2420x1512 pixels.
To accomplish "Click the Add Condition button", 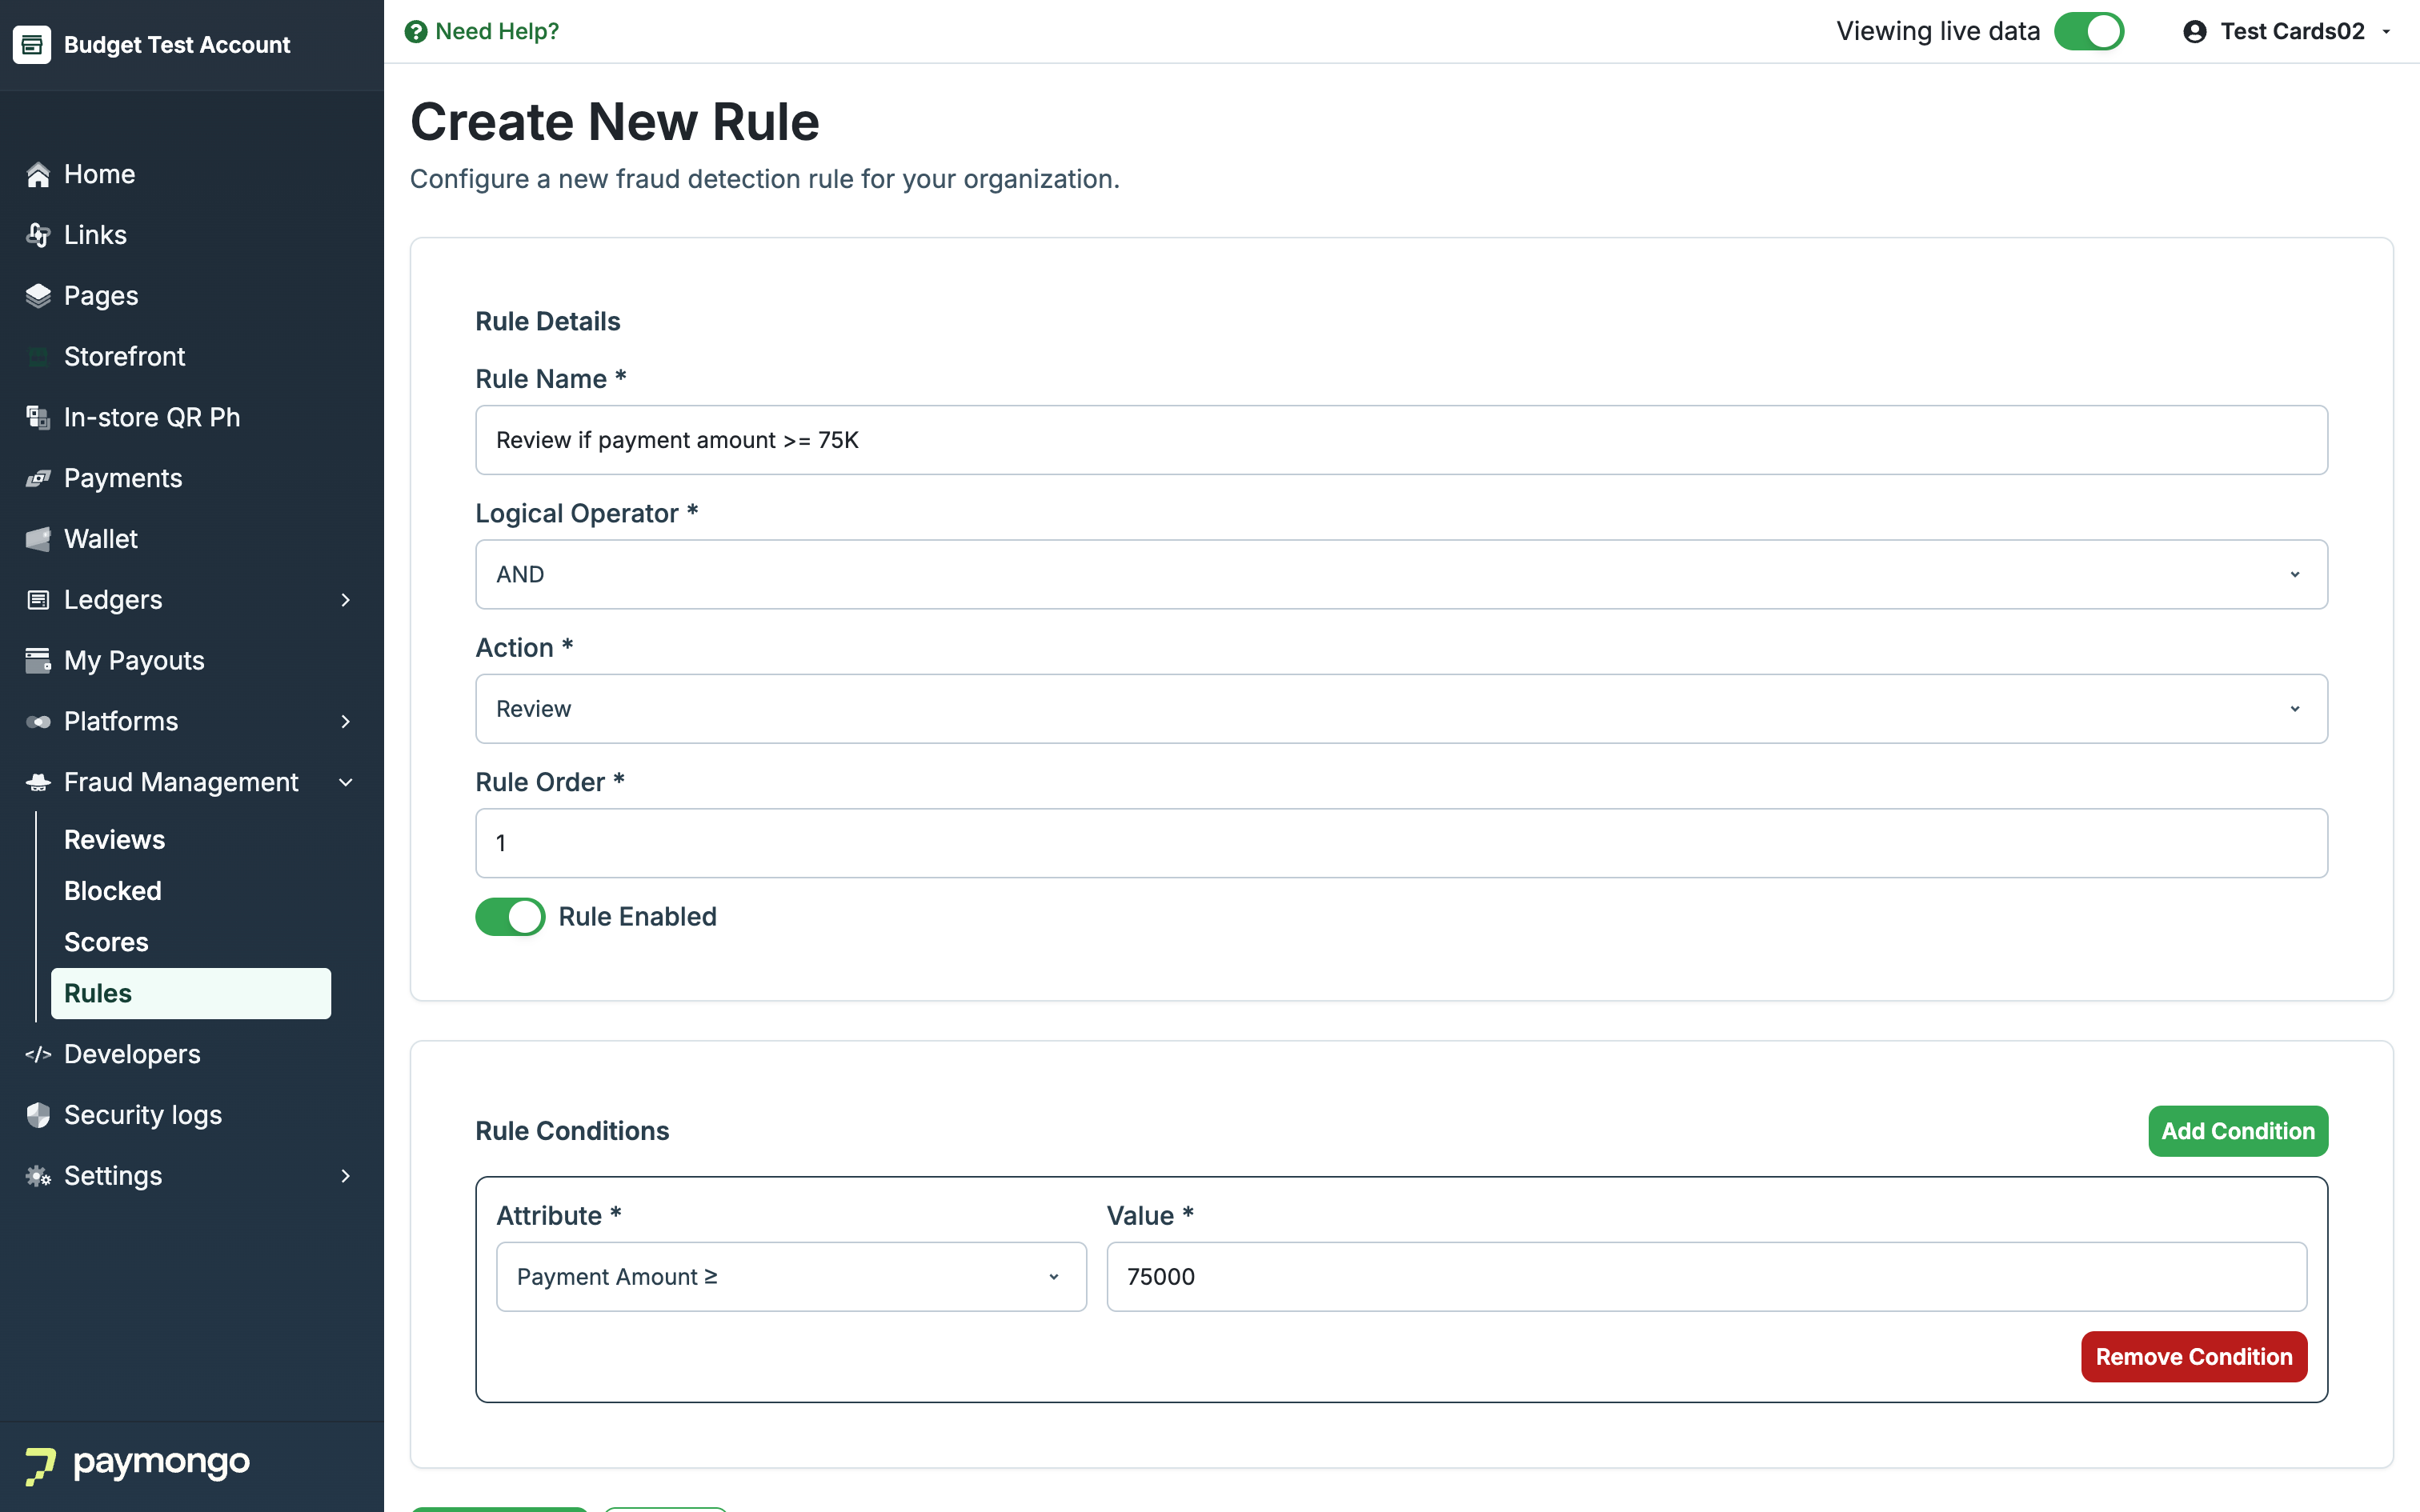I will (2237, 1131).
